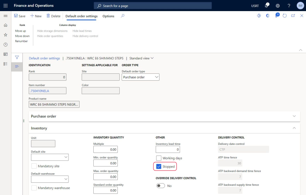Close the Default order settings form

coord(301,16)
